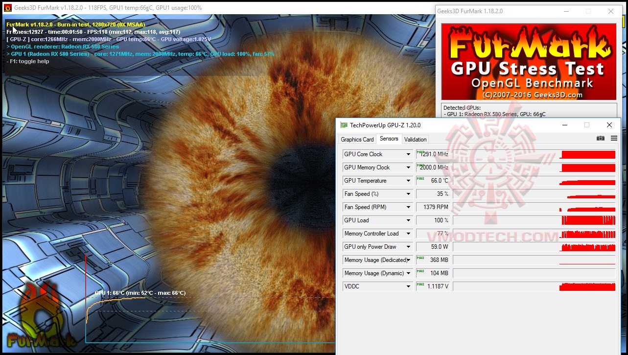The image size is (628, 355).
Task: Click the '[ GPU-Z ] core:1266MHz' overlay line
Action: coord(109,39)
